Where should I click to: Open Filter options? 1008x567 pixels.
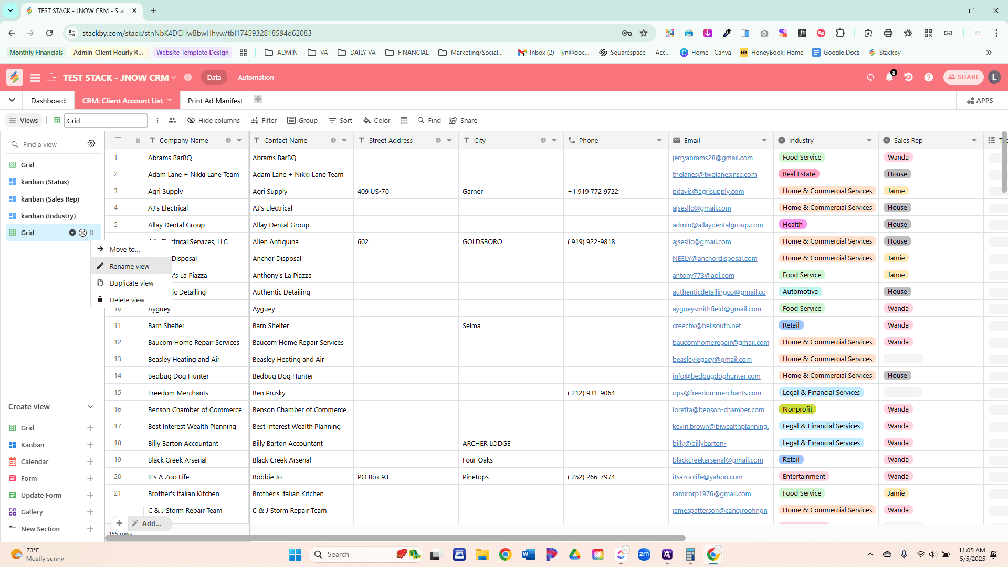click(x=264, y=120)
